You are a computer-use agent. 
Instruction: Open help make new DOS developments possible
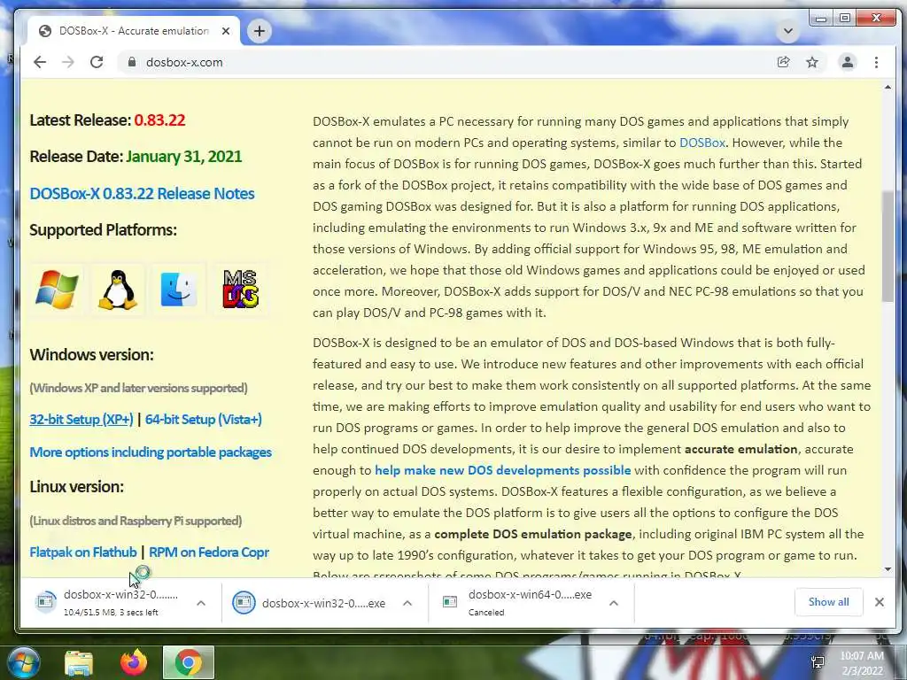pos(503,470)
